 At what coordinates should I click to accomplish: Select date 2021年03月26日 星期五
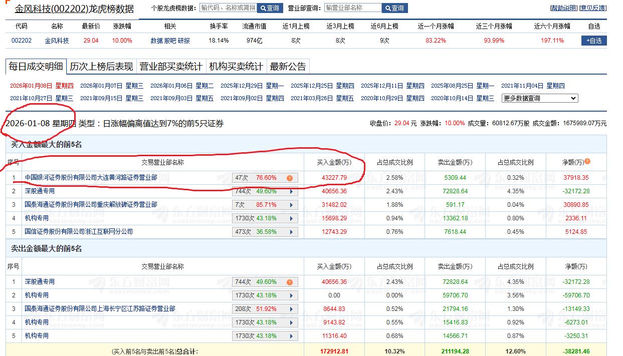[322, 98]
